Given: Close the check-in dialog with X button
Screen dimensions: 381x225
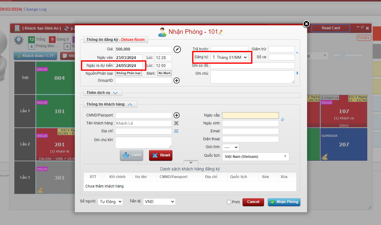Looking at the screenshot, I should 306,24.
